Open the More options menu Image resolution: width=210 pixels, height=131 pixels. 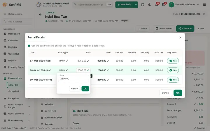coord(142,29)
